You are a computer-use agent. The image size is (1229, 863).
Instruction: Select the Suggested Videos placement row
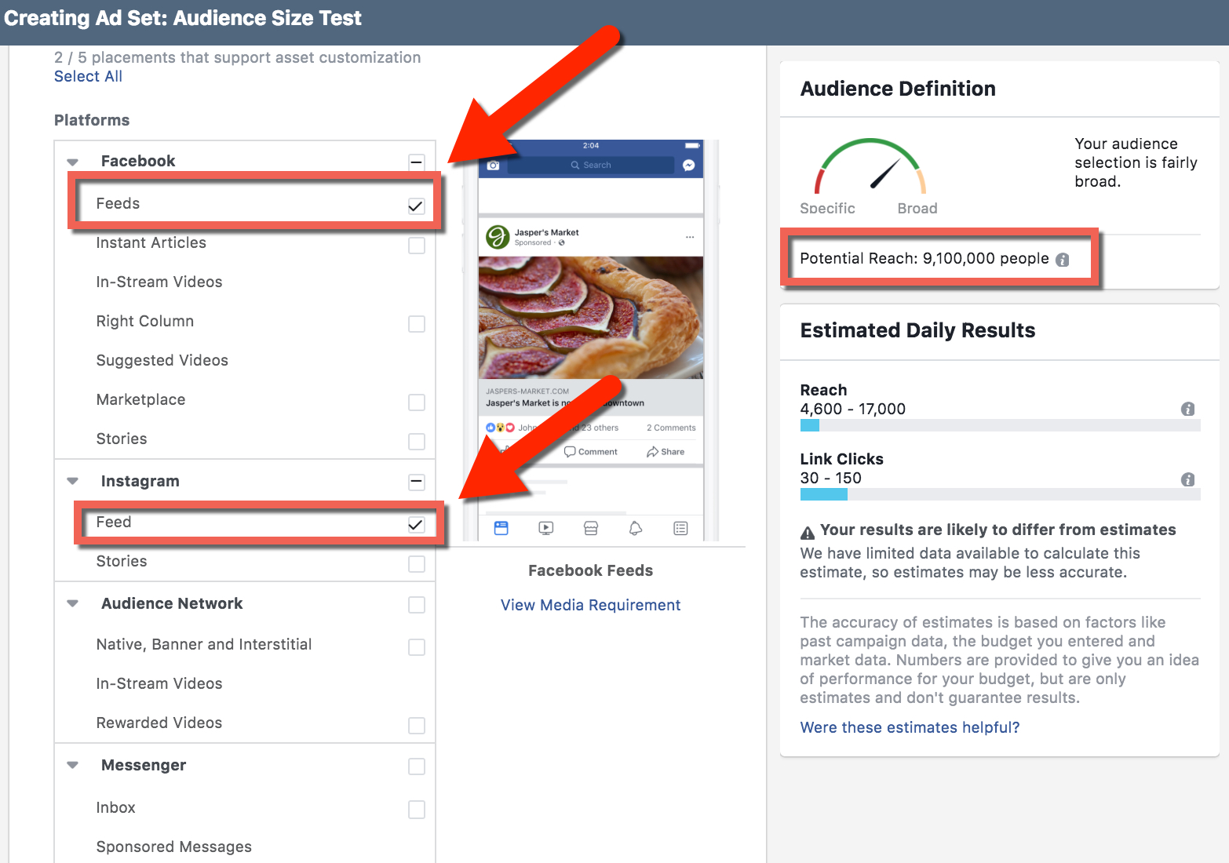(x=245, y=360)
